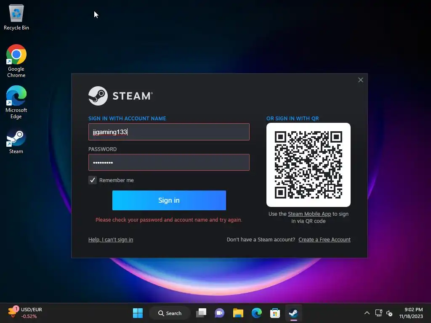
Task: Open File Explorer from the taskbar
Action: [238, 313]
